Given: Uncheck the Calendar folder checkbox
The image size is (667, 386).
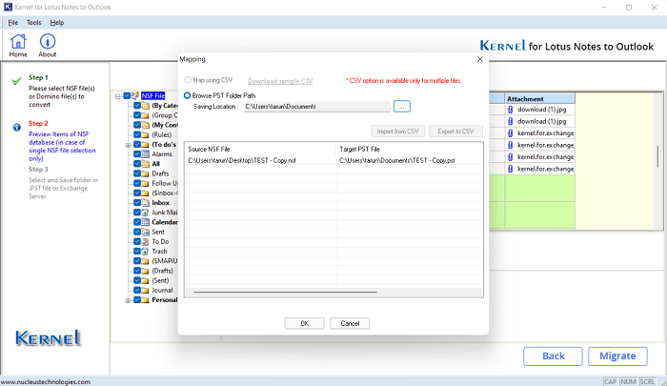Looking at the screenshot, I should click(137, 222).
